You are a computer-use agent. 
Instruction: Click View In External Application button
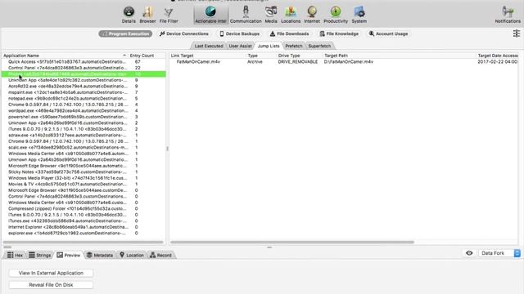click(51, 273)
